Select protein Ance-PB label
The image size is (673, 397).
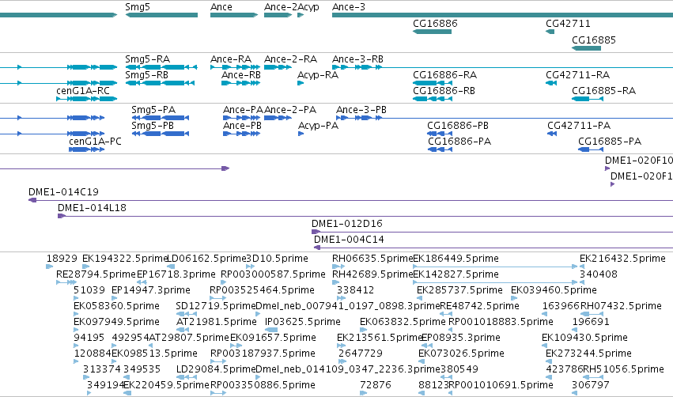(242, 125)
